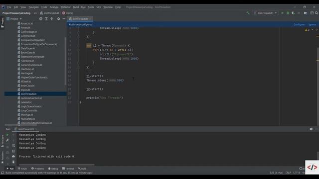
Task: Open Project panel gear options
Action: [x=59, y=19]
